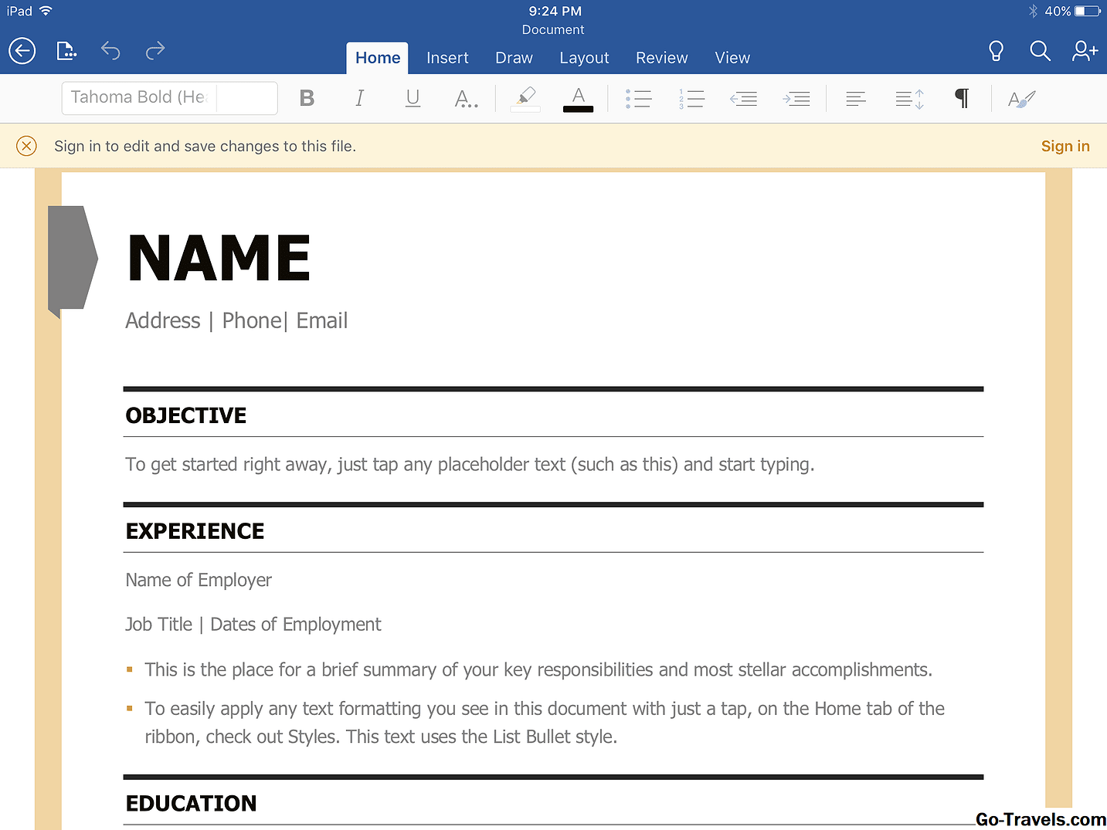Undo the last action
The image size is (1107, 830).
coord(110,51)
